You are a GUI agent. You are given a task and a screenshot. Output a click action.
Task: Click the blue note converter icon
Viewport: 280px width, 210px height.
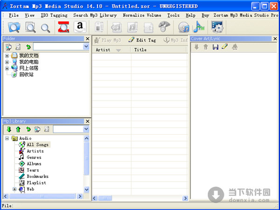click(x=199, y=27)
